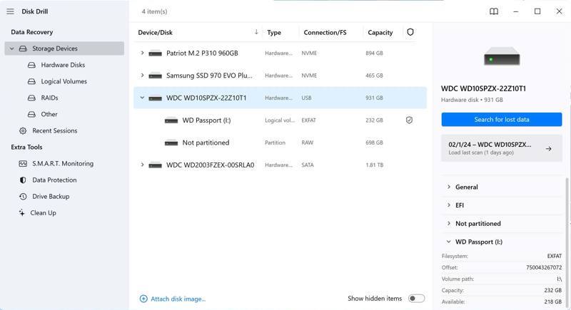Click the Storage Devices drive icon

(x=23, y=48)
